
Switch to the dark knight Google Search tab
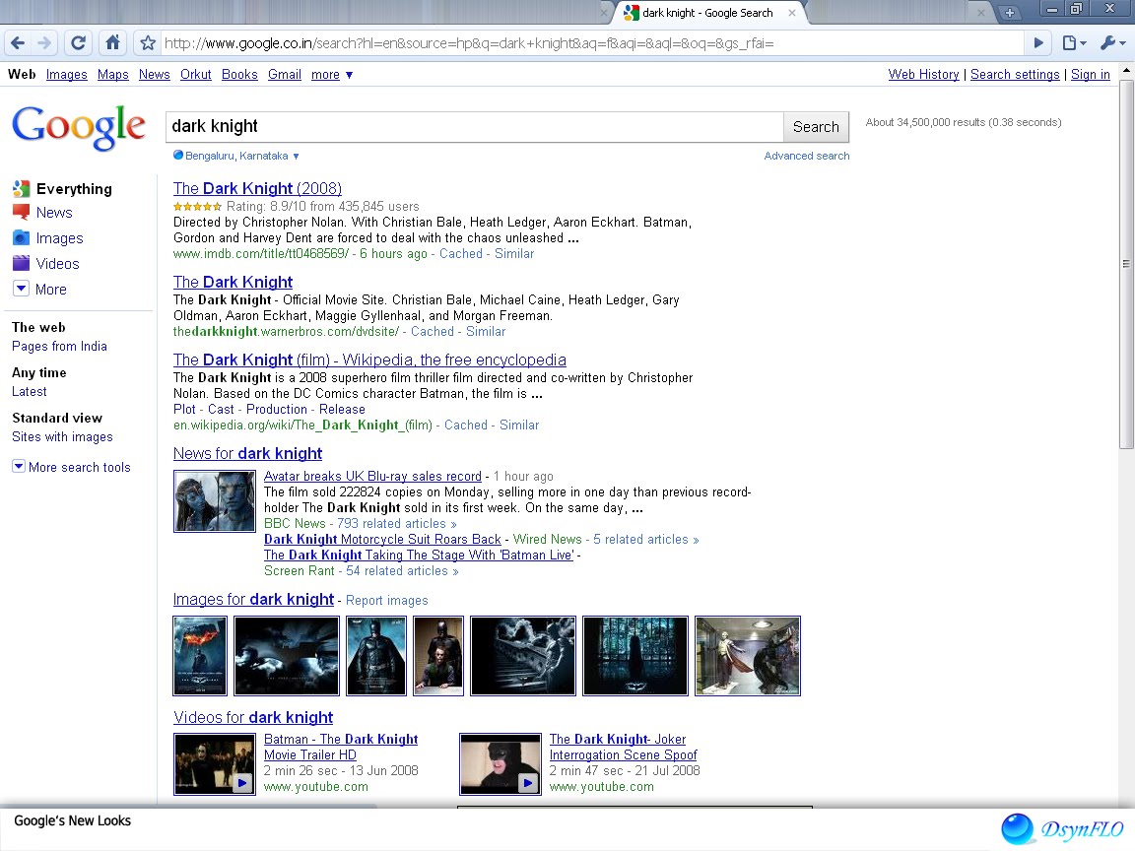[x=709, y=13]
